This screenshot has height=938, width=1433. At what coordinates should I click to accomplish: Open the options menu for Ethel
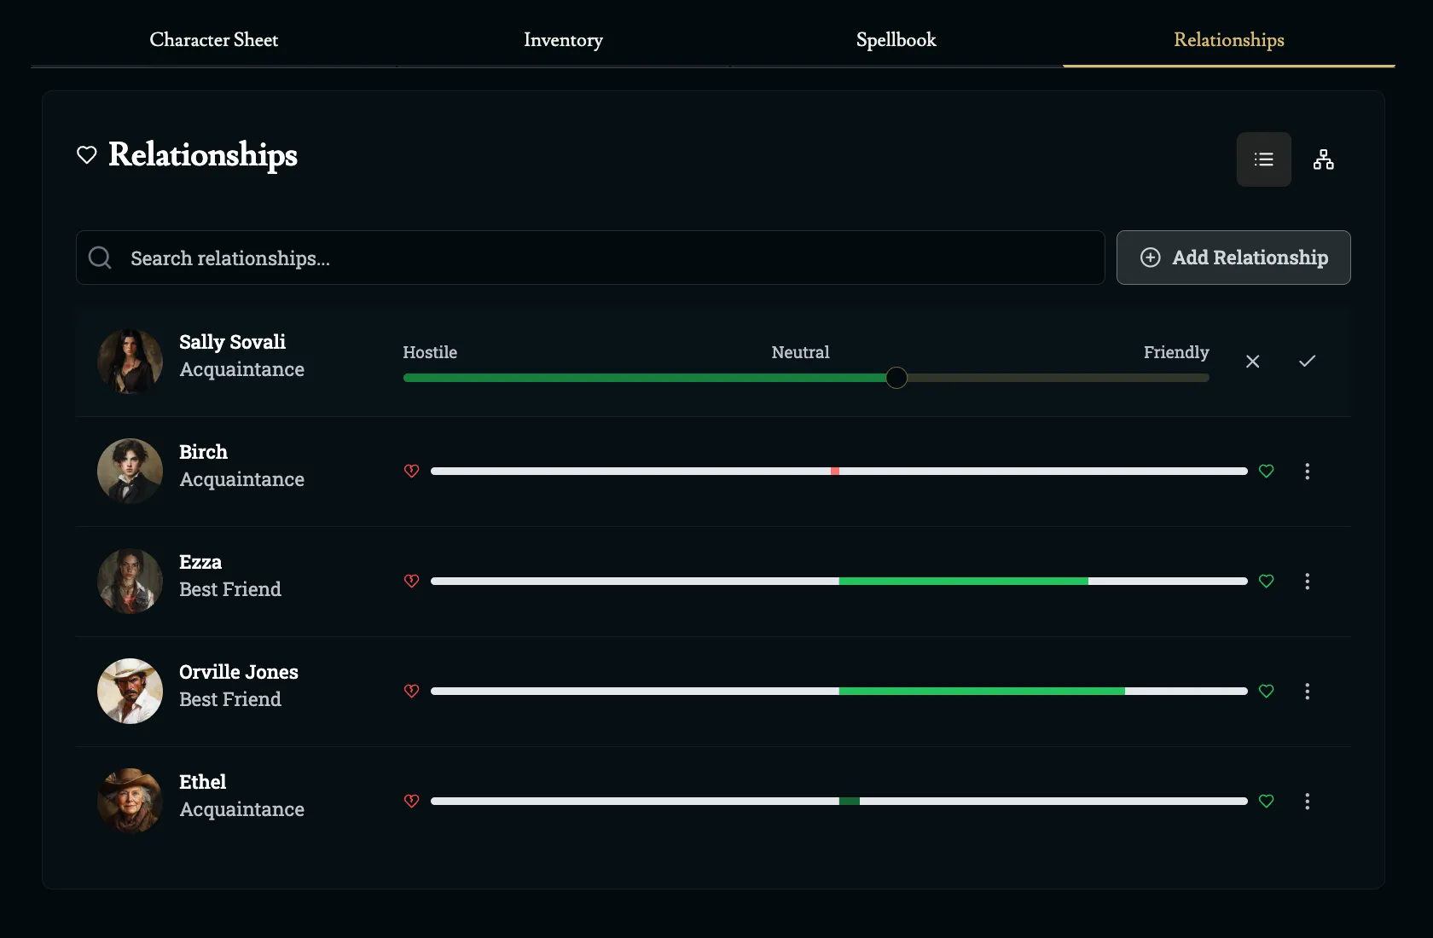click(1307, 802)
